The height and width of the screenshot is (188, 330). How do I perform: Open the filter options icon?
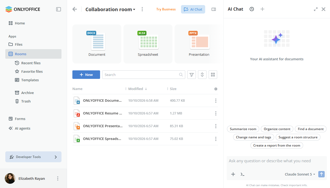click(x=192, y=75)
